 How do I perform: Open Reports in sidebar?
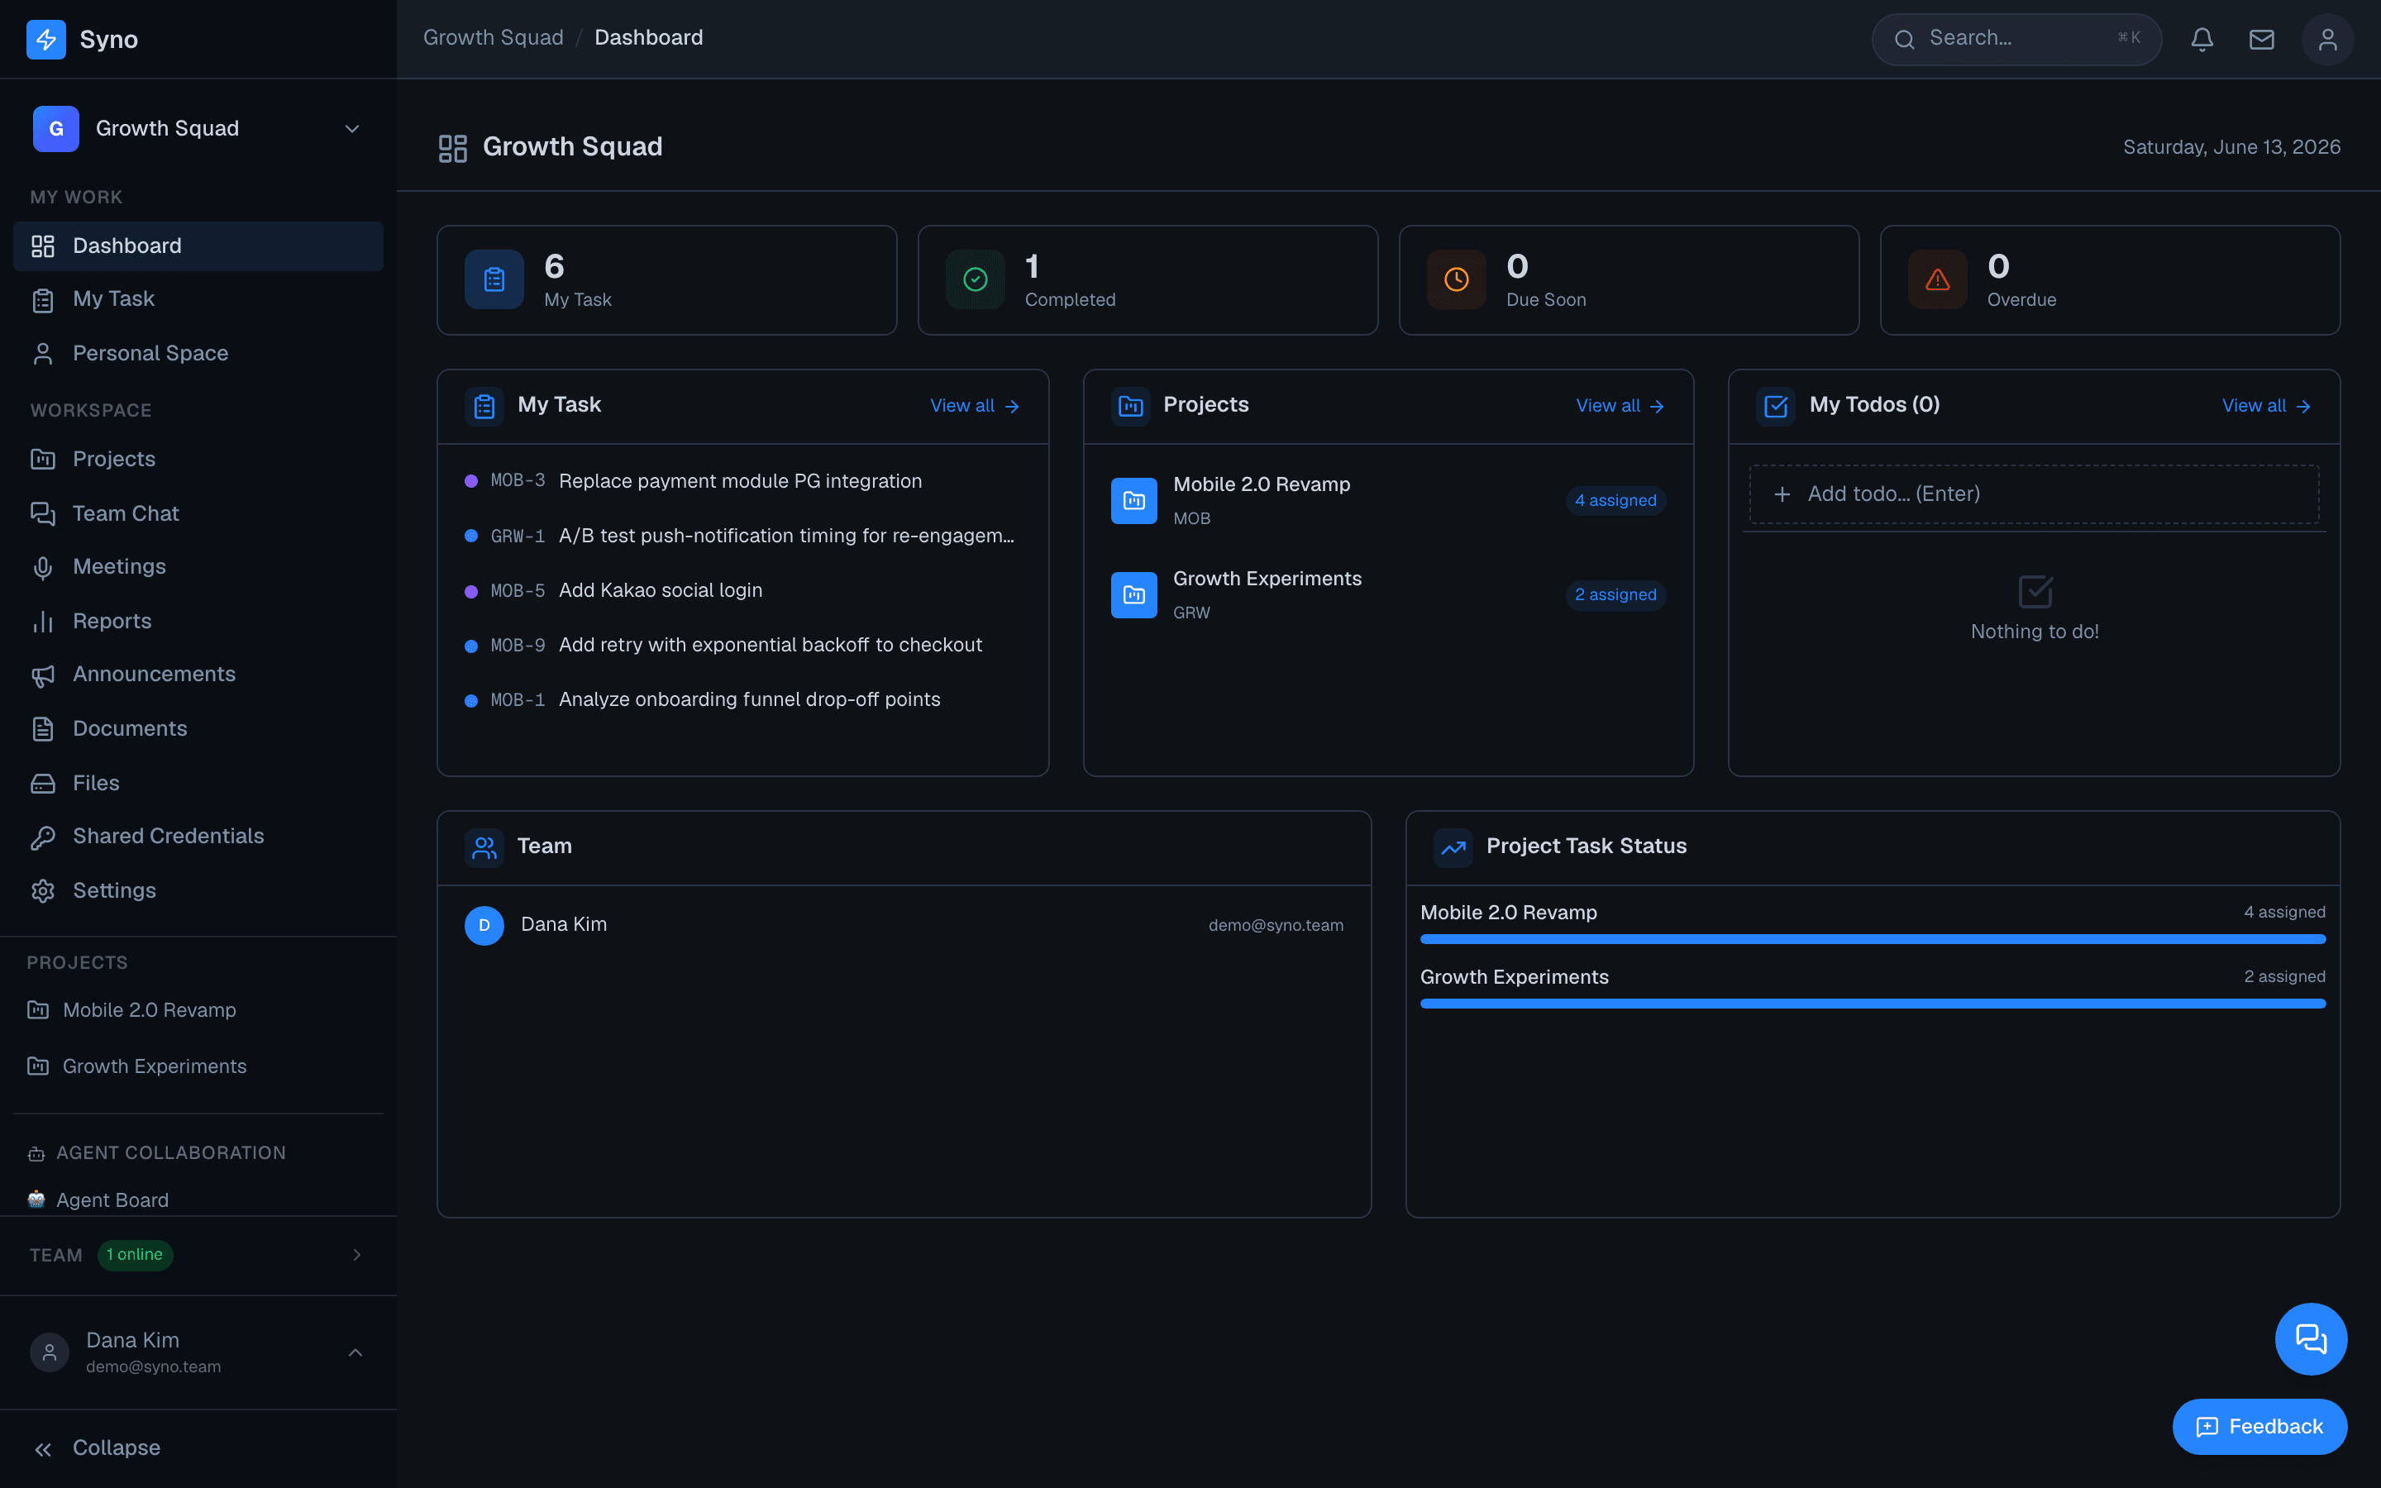click(198, 621)
